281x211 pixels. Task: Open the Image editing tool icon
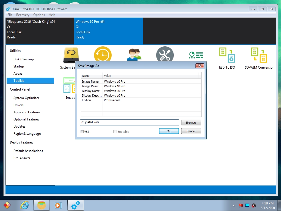pyautogui.click(x=69, y=85)
